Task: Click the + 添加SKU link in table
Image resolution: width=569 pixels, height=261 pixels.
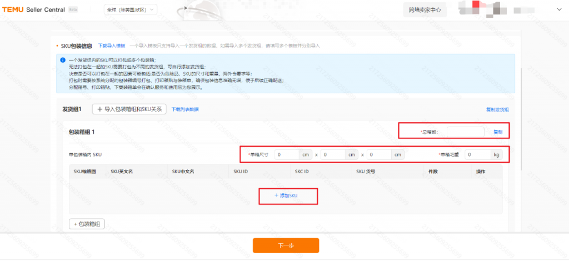Action: pos(286,195)
